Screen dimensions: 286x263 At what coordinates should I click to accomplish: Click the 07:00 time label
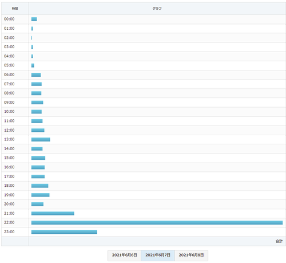tap(9, 84)
